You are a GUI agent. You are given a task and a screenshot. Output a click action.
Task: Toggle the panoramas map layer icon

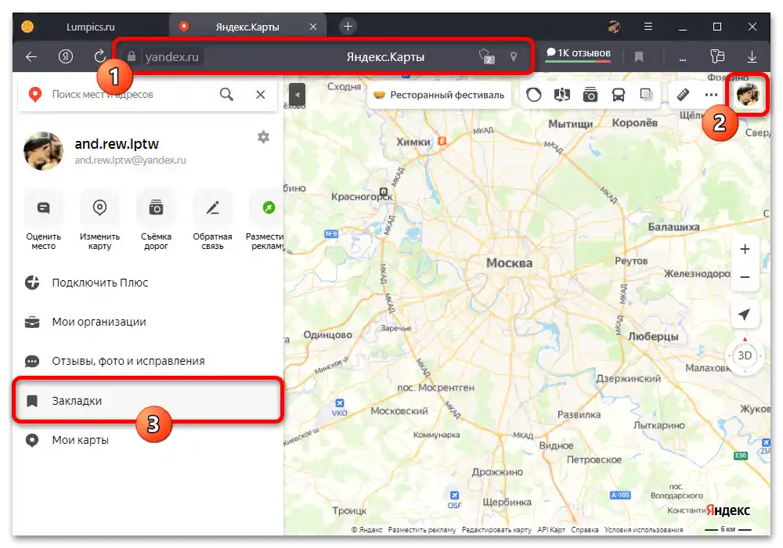[x=561, y=94]
